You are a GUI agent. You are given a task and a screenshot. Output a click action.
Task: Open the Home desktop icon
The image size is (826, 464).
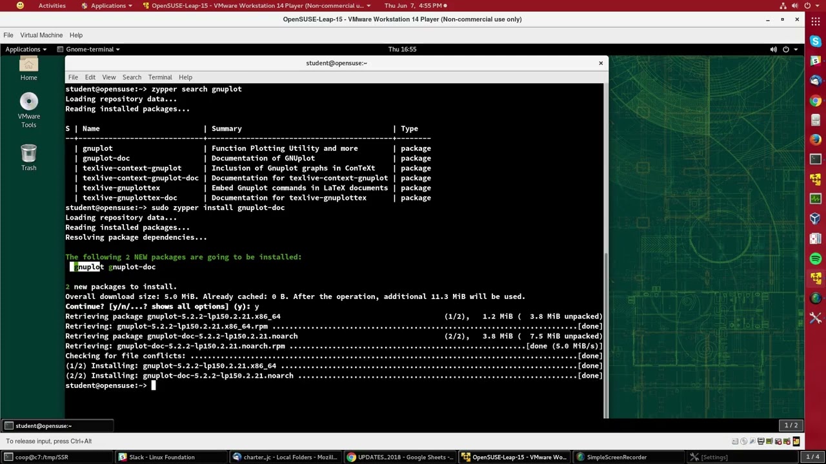tap(28, 70)
